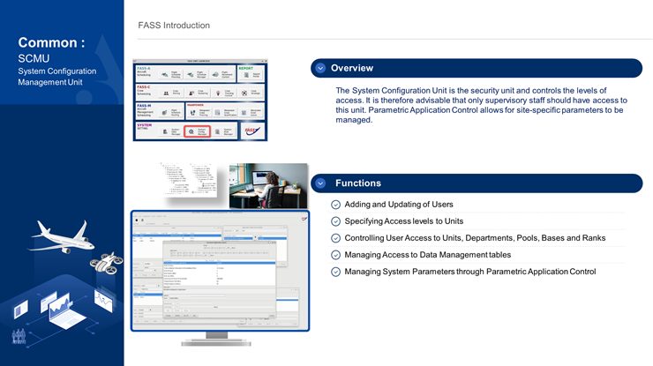Collapse the Functions section chevron

tap(320, 183)
